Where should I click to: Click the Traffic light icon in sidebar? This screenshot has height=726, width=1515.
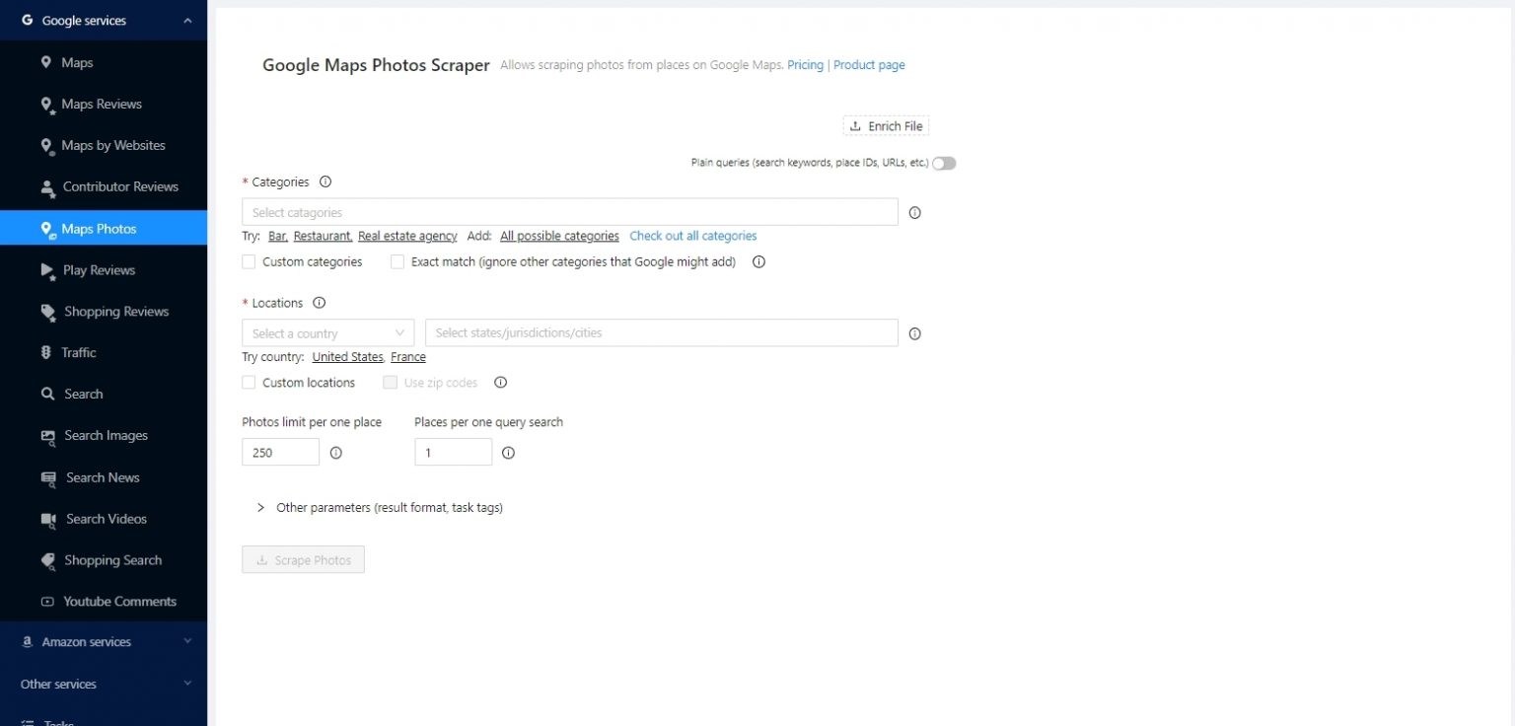click(46, 352)
